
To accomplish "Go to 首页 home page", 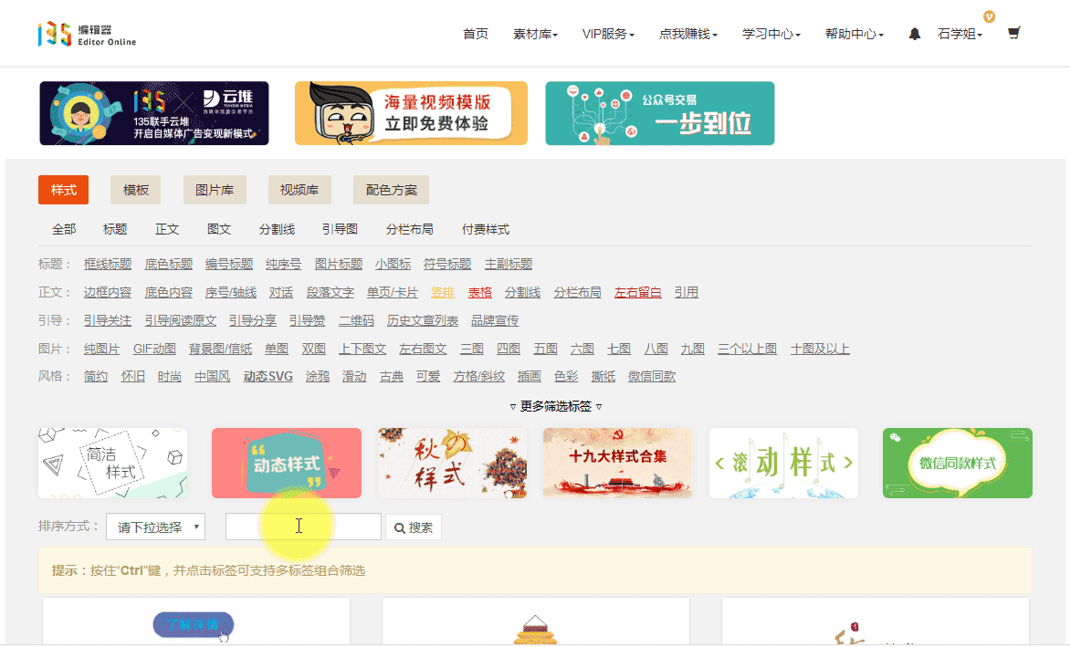I will pos(475,34).
